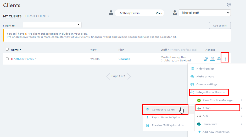Click the wifi icon beside Connect to Xplan
246x137 pixels.
tap(148, 110)
